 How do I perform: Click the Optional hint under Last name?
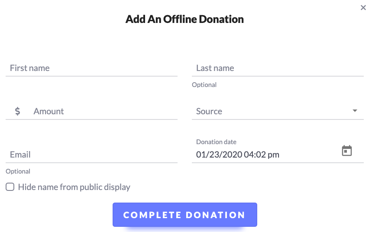(204, 85)
